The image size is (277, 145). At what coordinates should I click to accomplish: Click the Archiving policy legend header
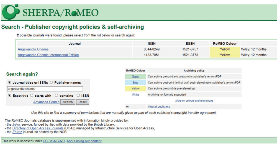pos(194,70)
